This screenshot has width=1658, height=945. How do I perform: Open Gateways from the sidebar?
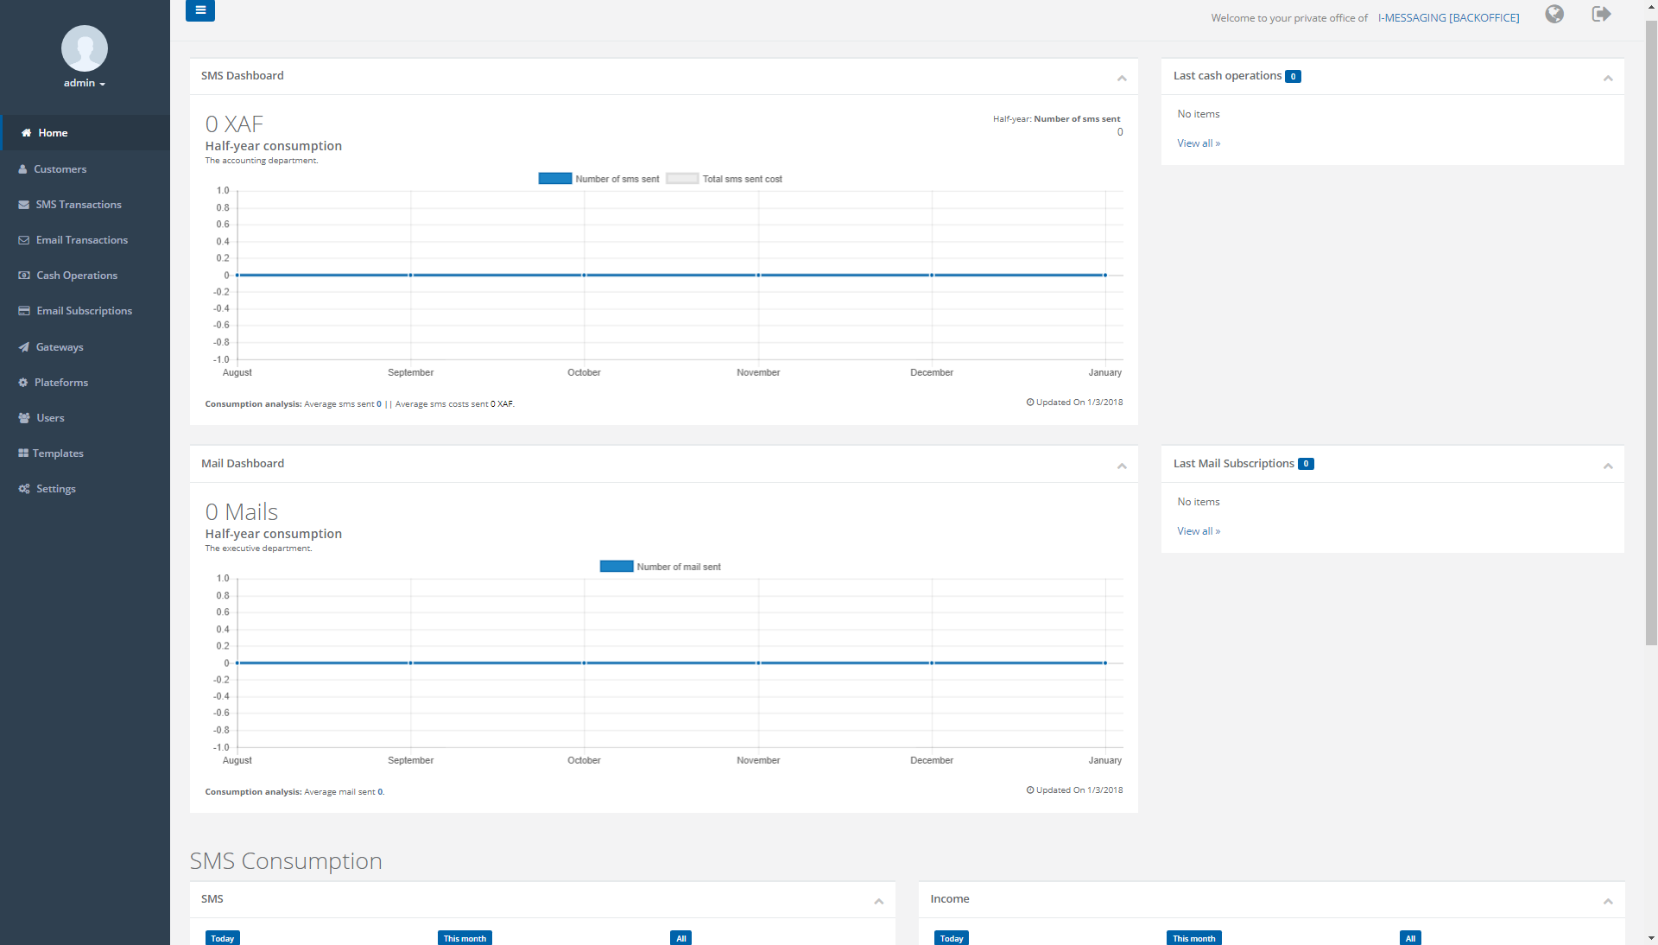pyautogui.click(x=60, y=347)
